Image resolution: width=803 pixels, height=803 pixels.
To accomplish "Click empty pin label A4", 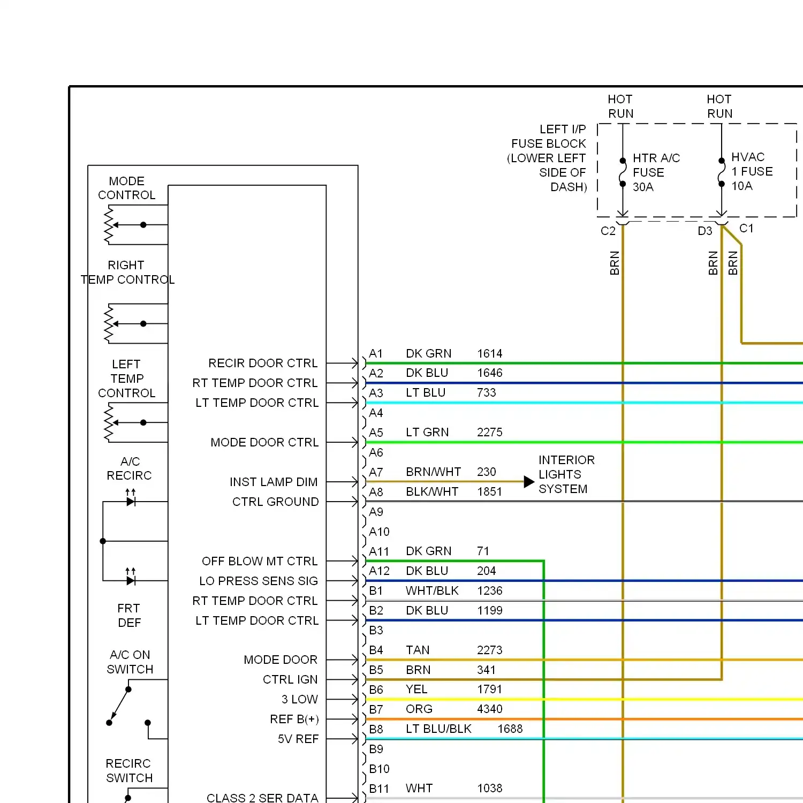I will click(x=376, y=413).
